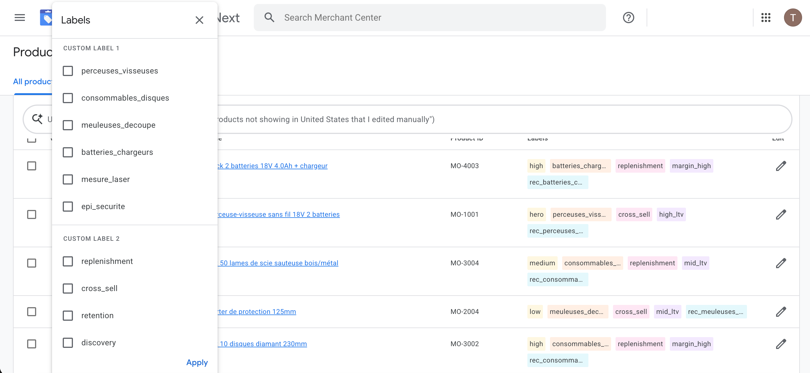Select the row checkbox for MO-3002
810x373 pixels.
pos(31,344)
